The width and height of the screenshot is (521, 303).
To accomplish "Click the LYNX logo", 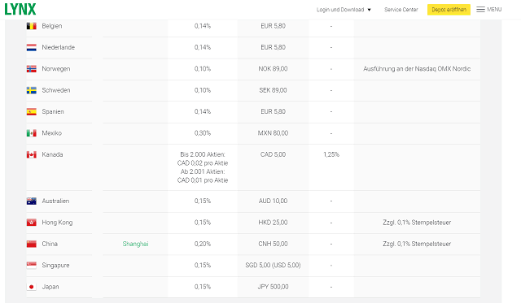I will [x=20, y=9].
